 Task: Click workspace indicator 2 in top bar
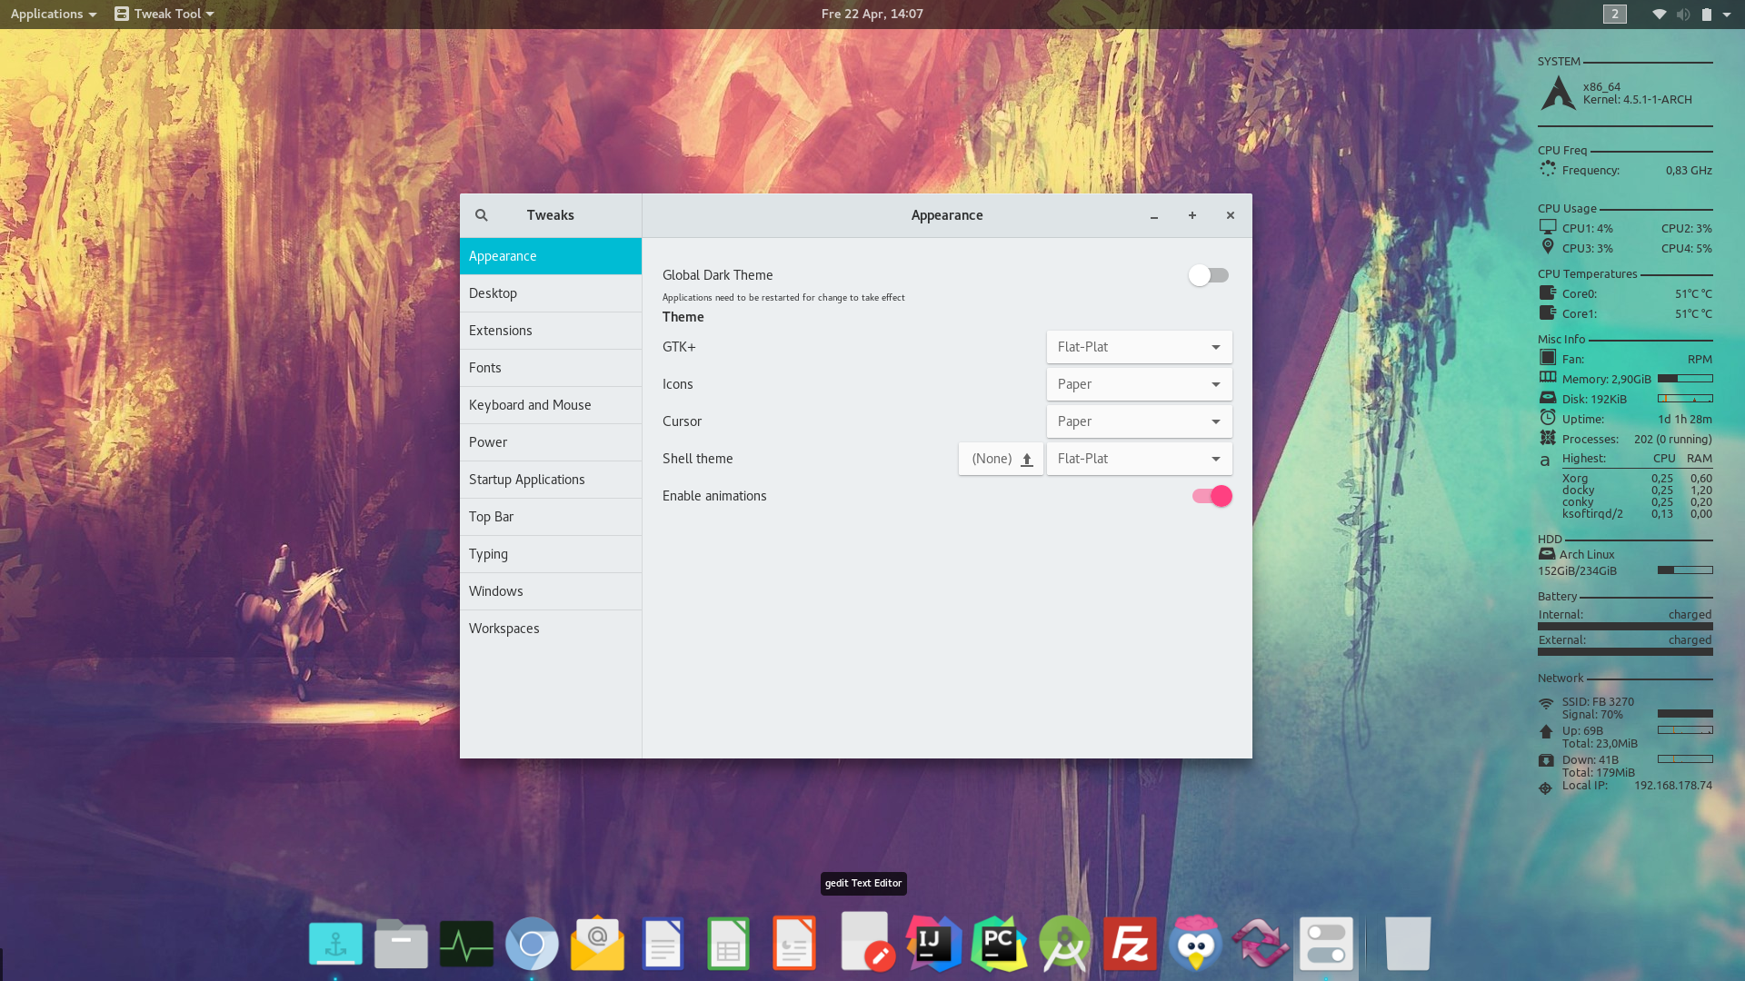tap(1614, 14)
